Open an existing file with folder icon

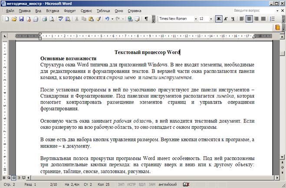[14, 19]
